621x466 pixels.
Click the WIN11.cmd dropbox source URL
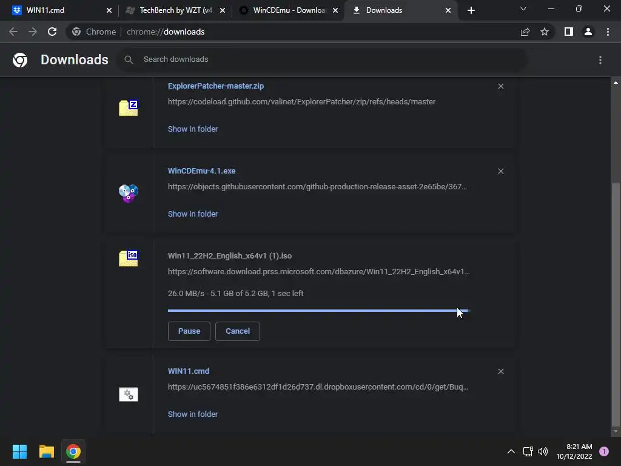click(x=318, y=387)
